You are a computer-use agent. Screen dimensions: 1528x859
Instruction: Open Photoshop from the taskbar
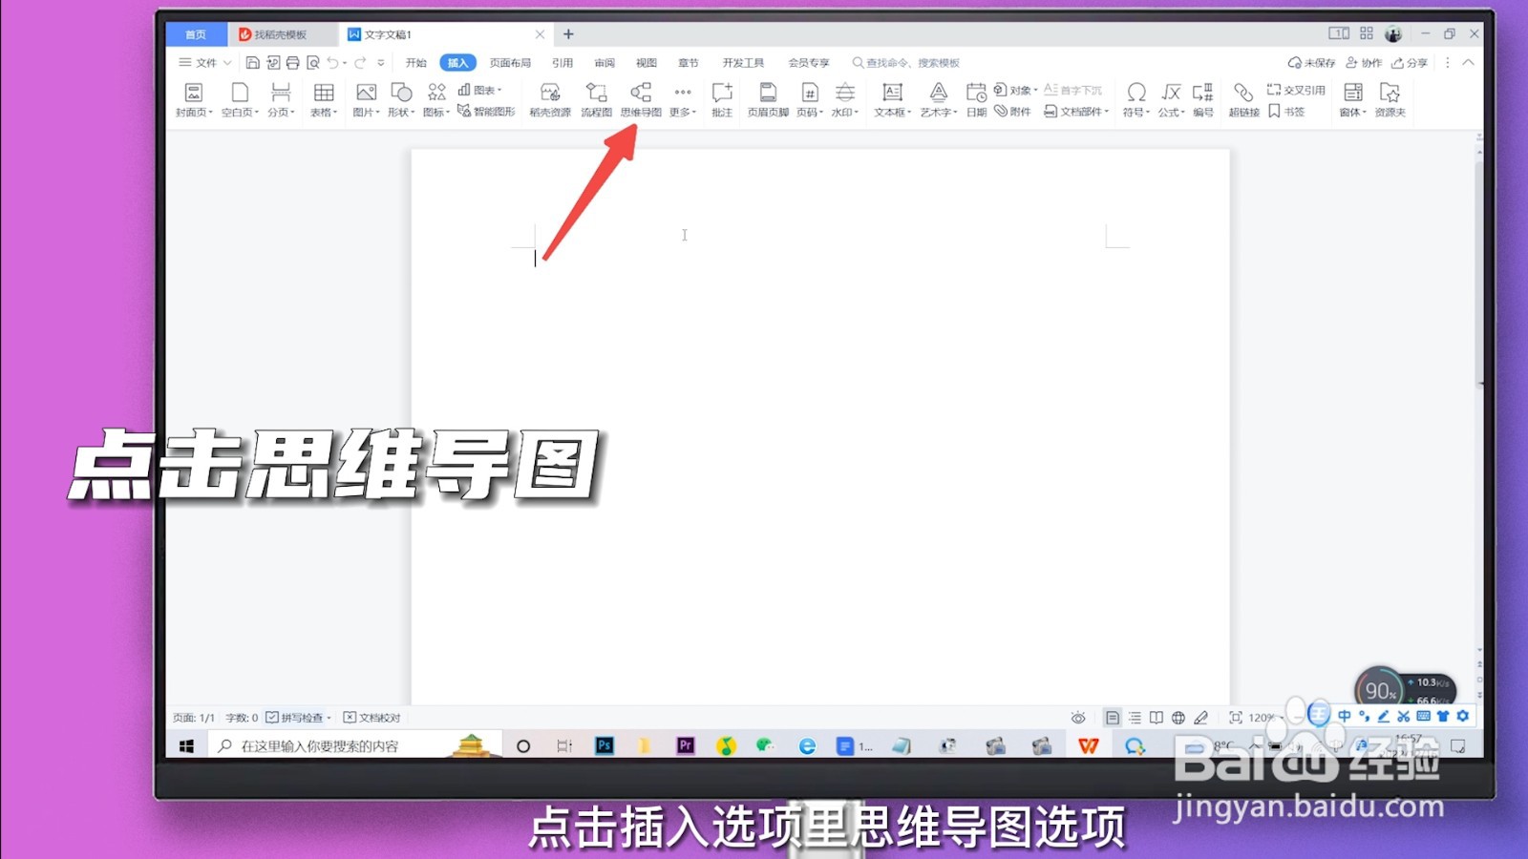click(605, 746)
